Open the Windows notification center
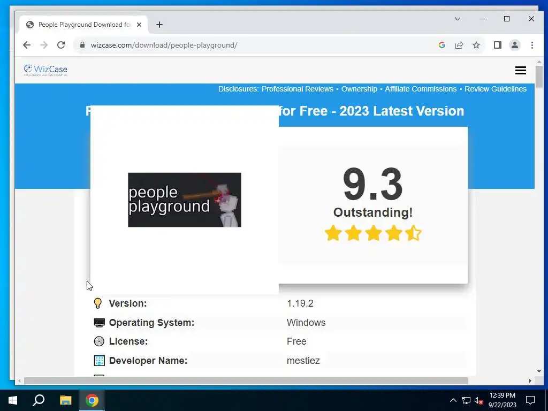 pos(530,400)
